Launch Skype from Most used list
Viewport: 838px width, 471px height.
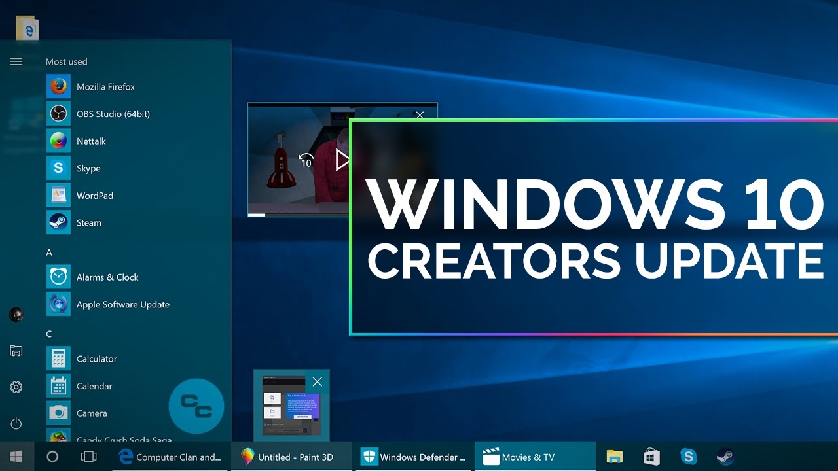(58, 168)
